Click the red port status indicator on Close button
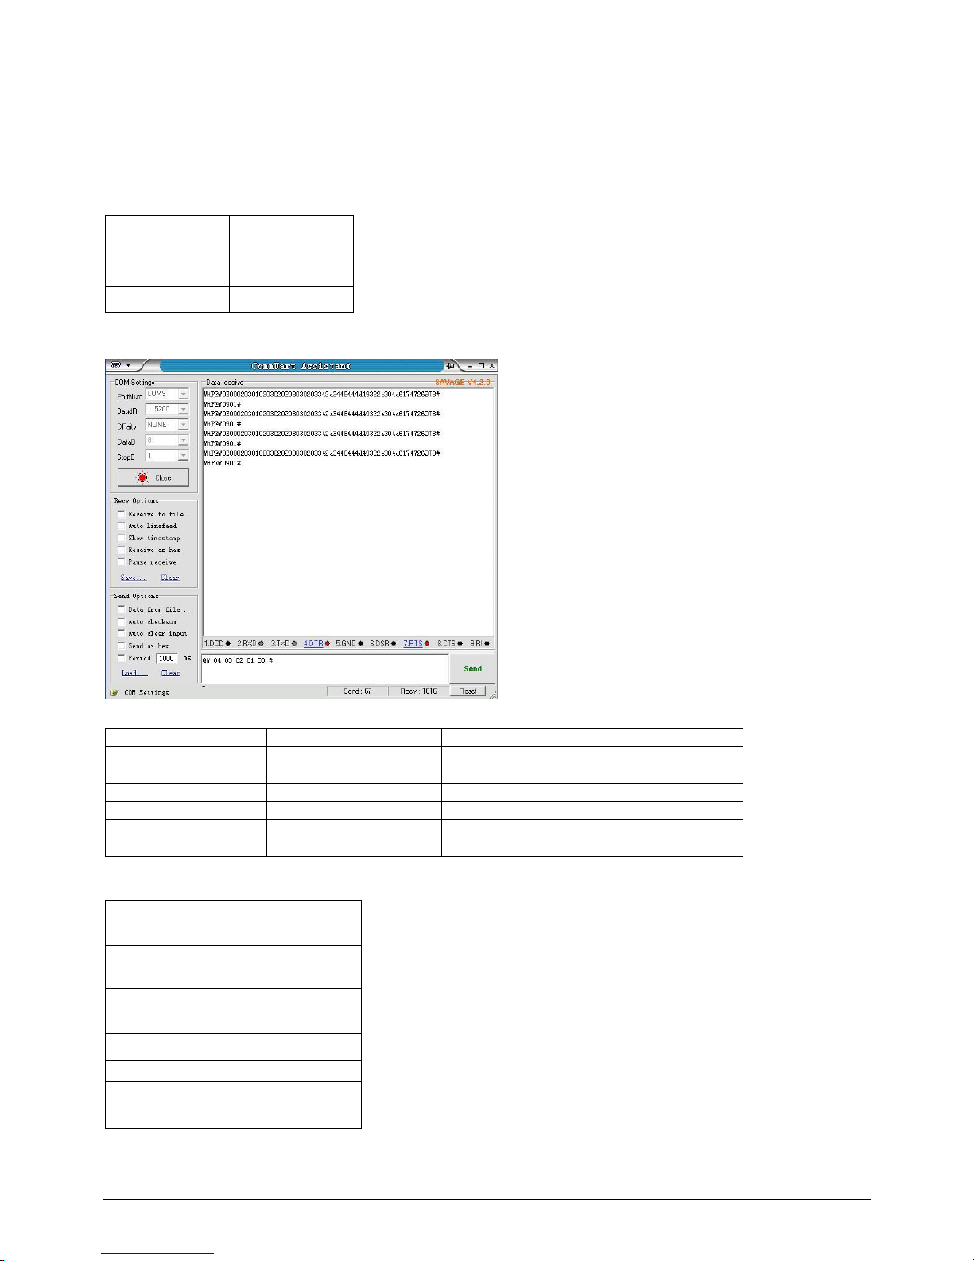Screen dimensions: 974x1261 pos(142,477)
